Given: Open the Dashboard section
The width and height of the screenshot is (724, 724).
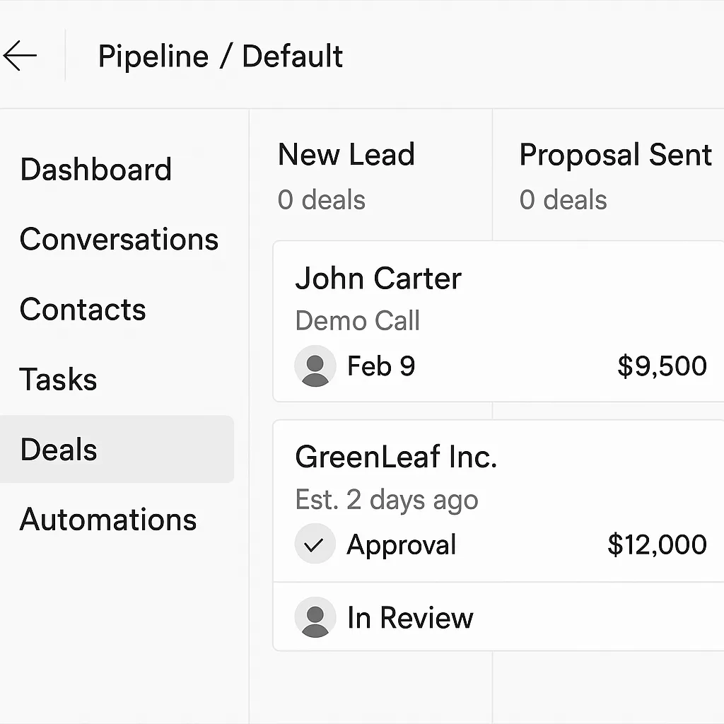Looking at the screenshot, I should click(x=96, y=169).
